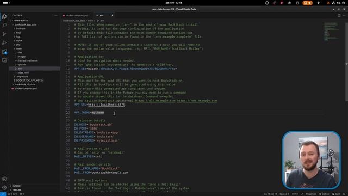The height and width of the screenshot is (196, 348).
Task: Show errors and warnings count in status bar
Action: [x=12, y=194]
